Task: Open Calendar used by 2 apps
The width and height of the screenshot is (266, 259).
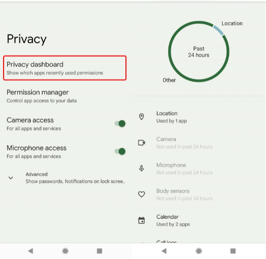Action: point(199,220)
